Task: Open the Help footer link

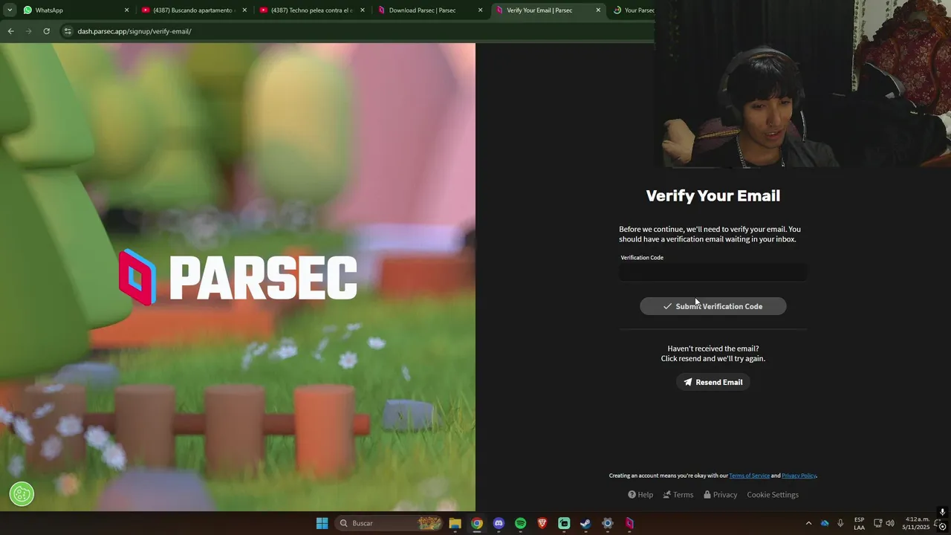Action: pyautogui.click(x=640, y=495)
